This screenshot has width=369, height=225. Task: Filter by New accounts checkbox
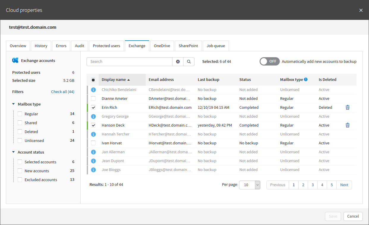point(20,171)
